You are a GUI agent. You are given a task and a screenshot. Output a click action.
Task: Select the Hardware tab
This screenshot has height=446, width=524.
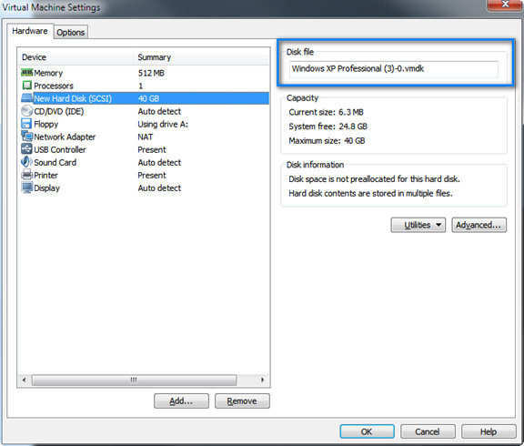30,31
